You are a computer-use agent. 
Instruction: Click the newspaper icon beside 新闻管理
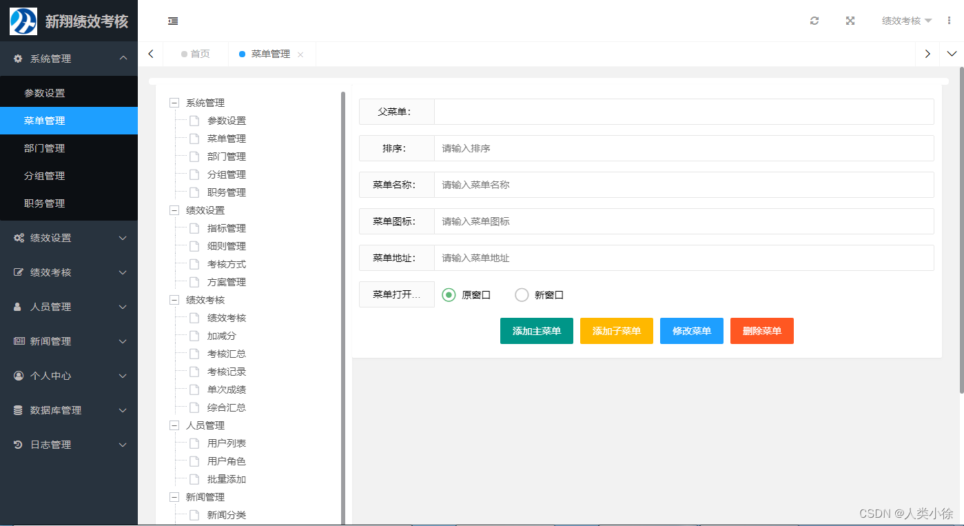pyautogui.click(x=19, y=341)
